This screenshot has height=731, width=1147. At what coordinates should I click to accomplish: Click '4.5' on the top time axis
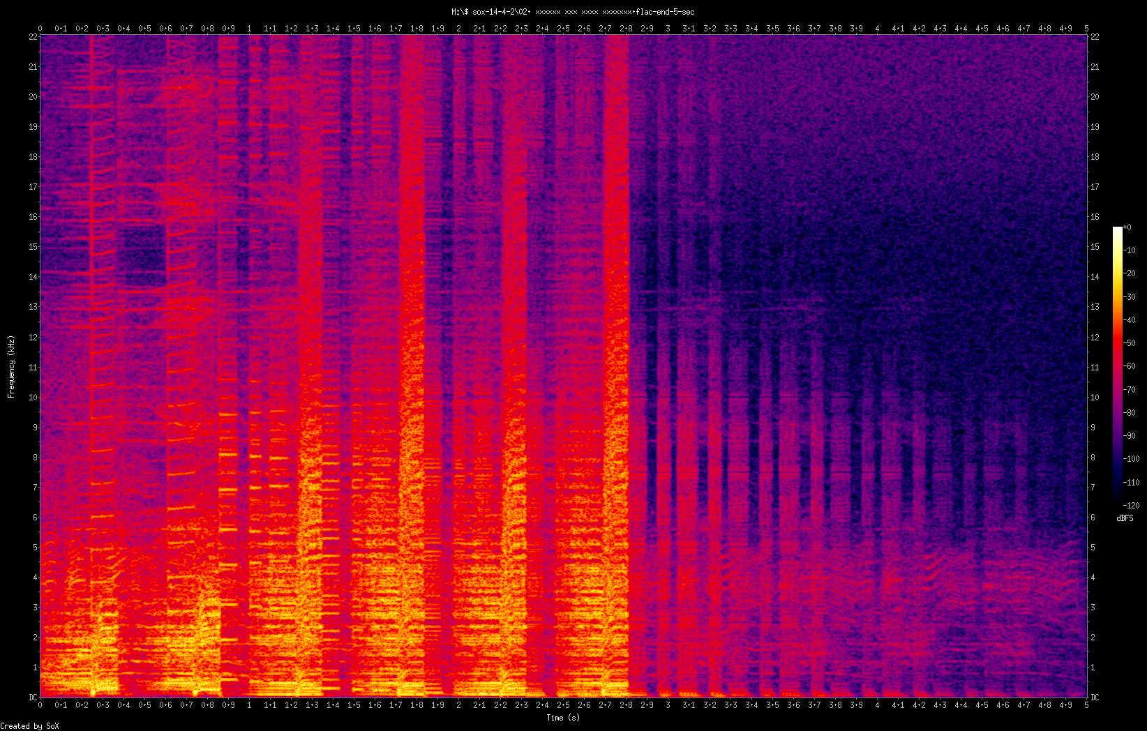click(982, 29)
